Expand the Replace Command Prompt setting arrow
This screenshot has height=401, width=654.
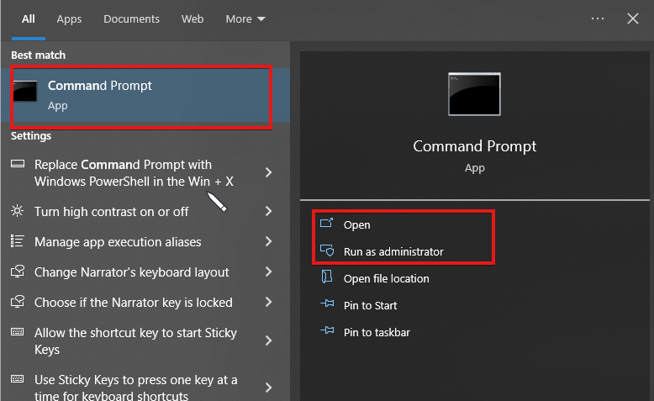(269, 172)
